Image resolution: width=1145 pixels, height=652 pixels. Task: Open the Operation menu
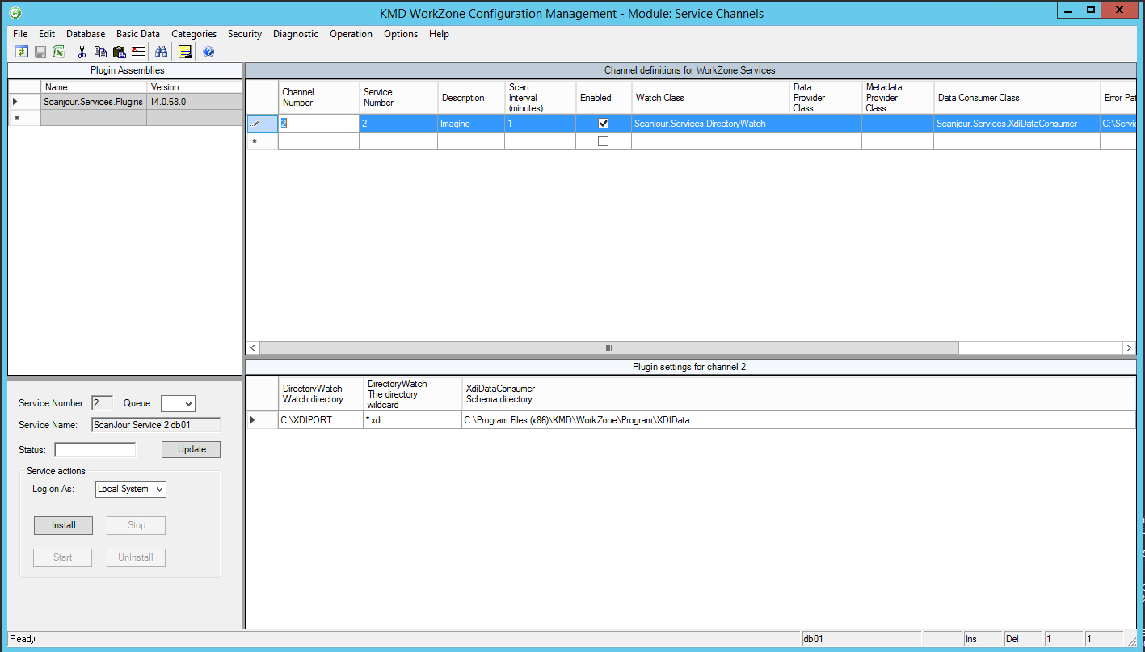click(351, 34)
